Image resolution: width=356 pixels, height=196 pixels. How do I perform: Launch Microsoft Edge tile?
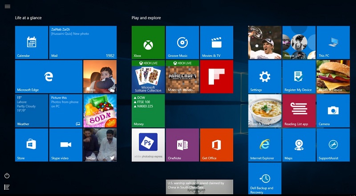pos(49,77)
